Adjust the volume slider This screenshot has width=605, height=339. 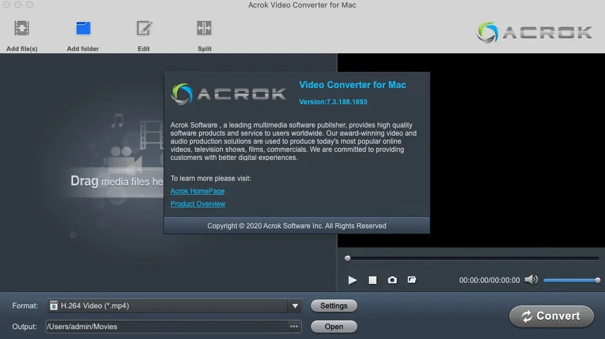coord(570,280)
